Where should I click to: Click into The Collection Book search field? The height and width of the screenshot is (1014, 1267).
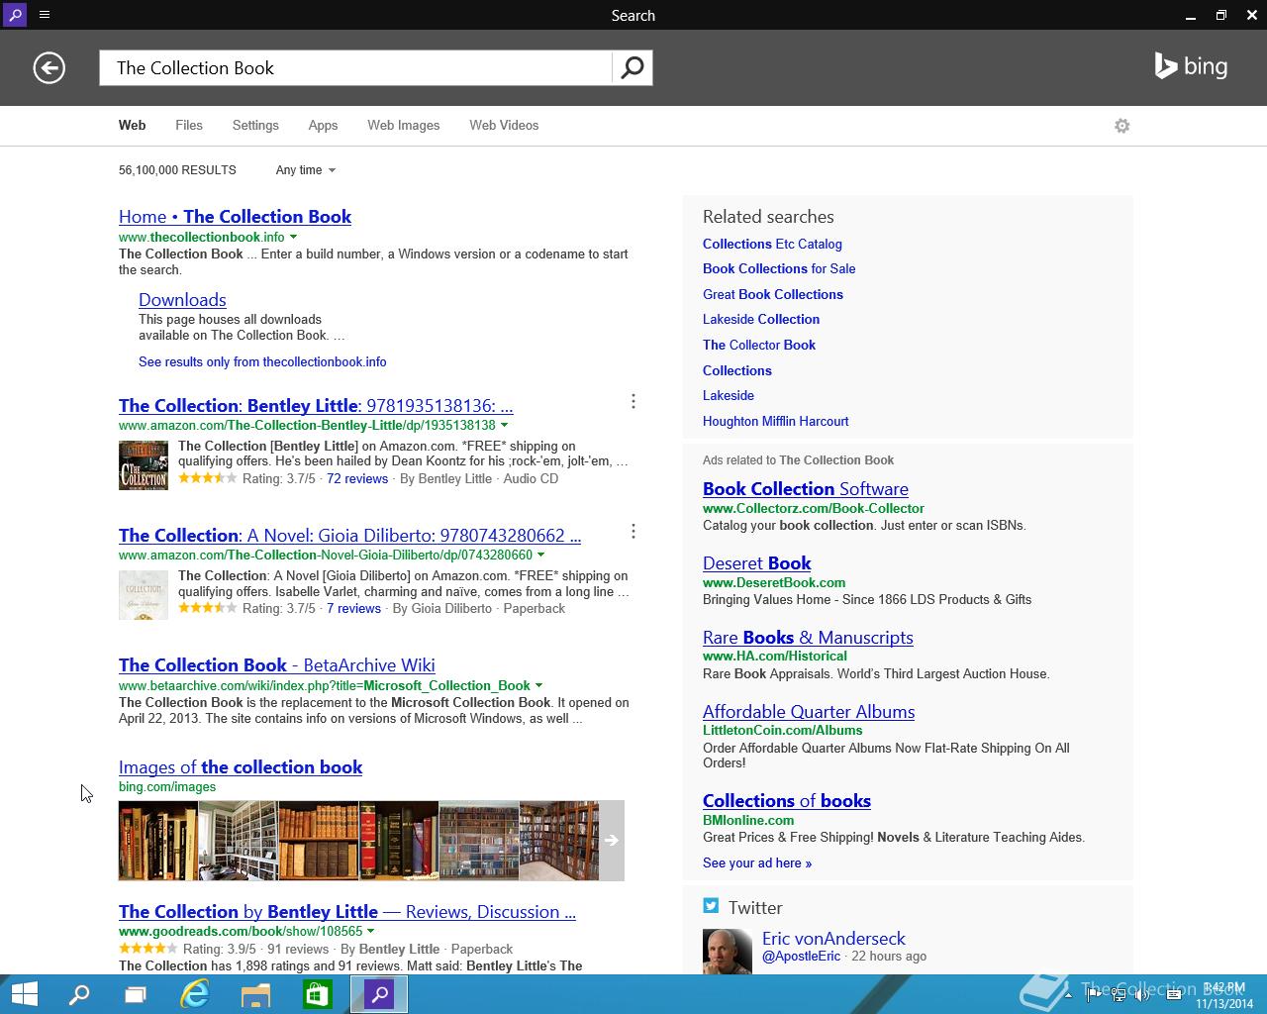point(355,67)
